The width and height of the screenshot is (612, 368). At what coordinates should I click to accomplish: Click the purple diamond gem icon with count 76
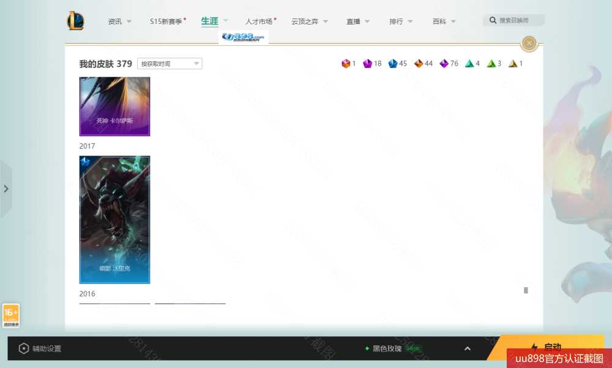pyautogui.click(x=444, y=63)
